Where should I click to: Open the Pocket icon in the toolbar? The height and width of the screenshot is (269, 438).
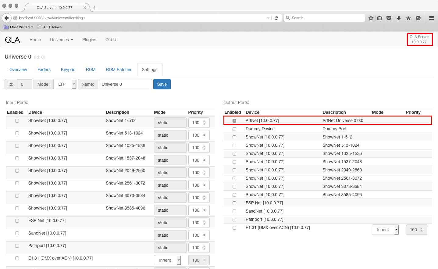[x=389, y=18]
